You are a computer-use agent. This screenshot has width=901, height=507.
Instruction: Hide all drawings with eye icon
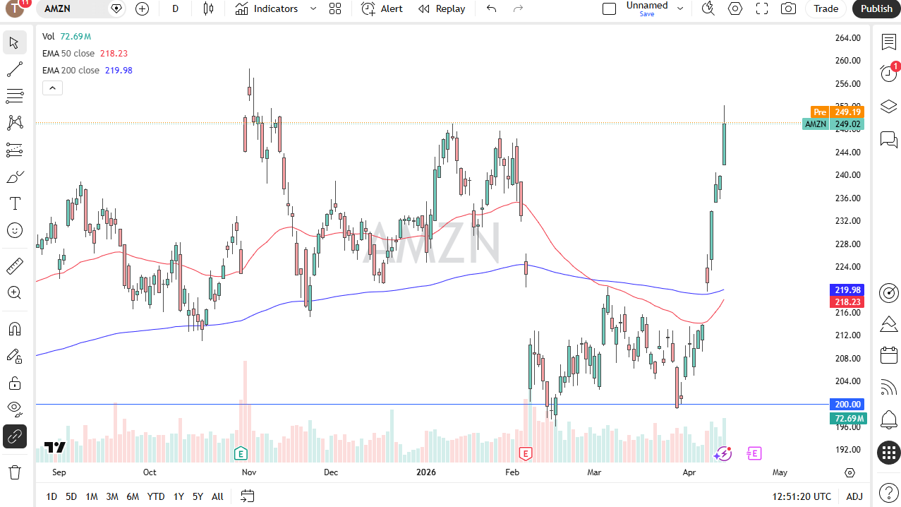click(x=14, y=410)
